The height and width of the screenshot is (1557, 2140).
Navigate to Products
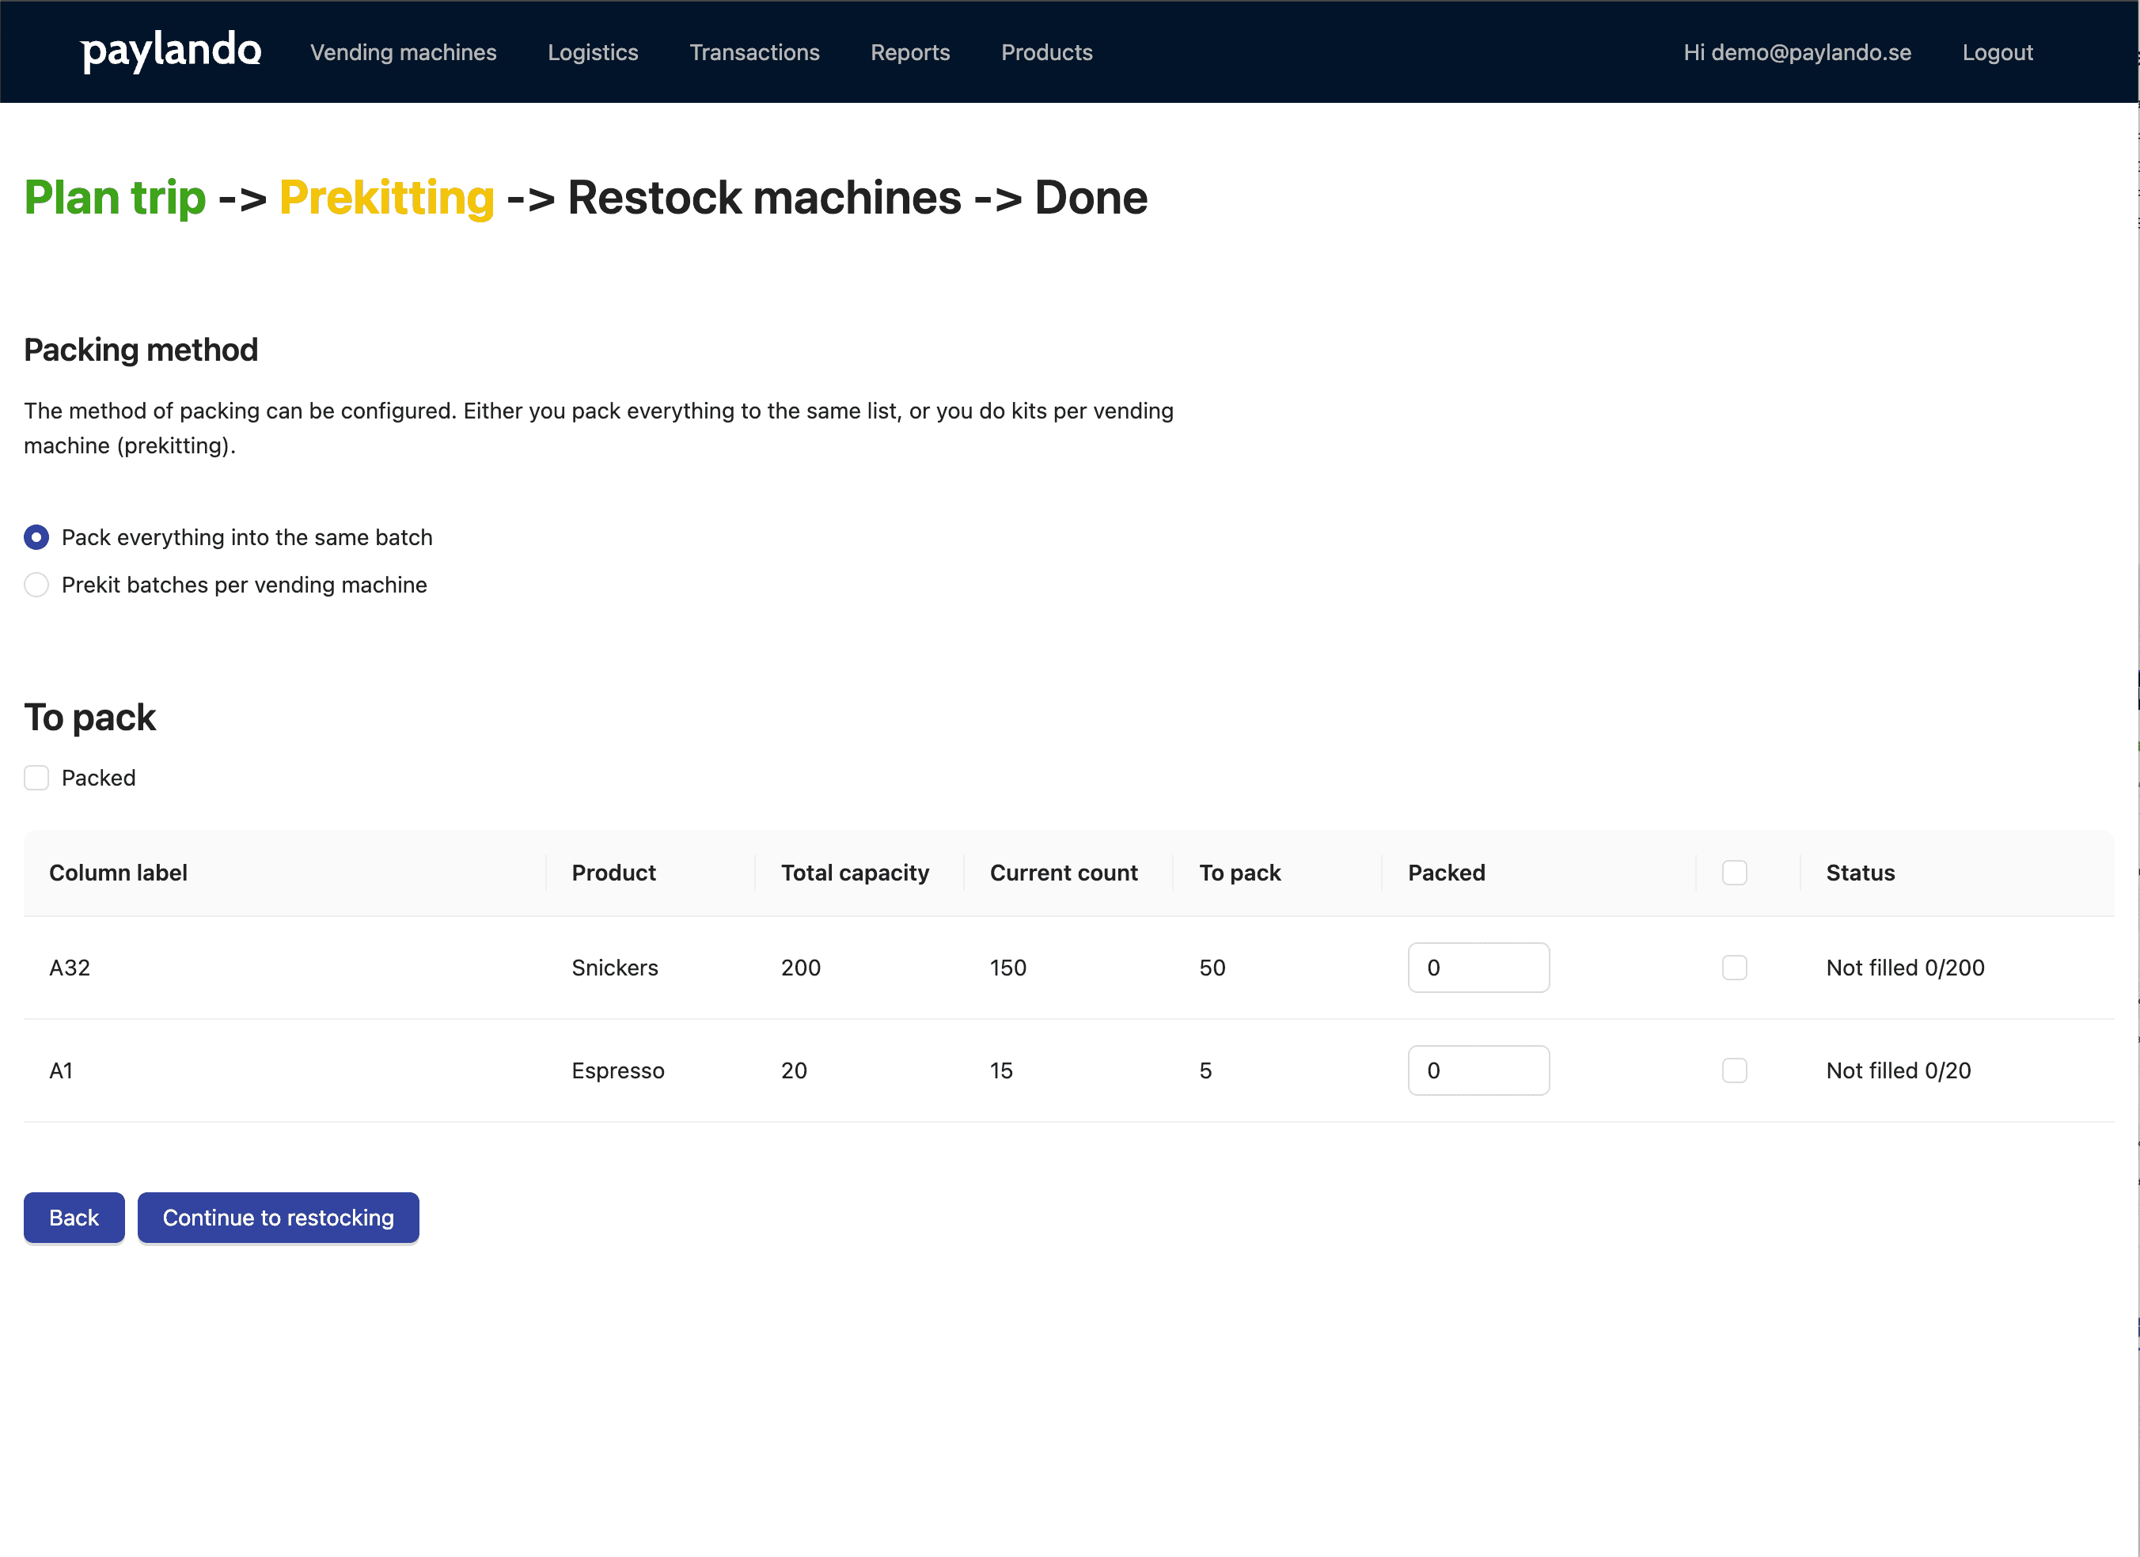(x=1046, y=53)
